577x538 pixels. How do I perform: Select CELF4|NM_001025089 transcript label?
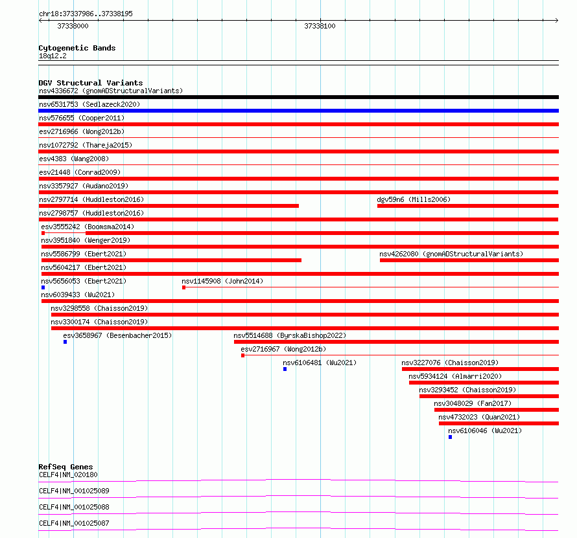pyautogui.click(x=74, y=491)
